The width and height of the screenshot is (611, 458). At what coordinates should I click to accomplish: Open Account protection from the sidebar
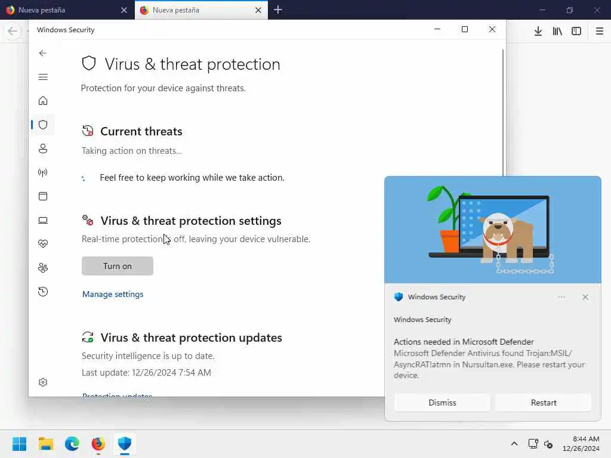click(43, 148)
